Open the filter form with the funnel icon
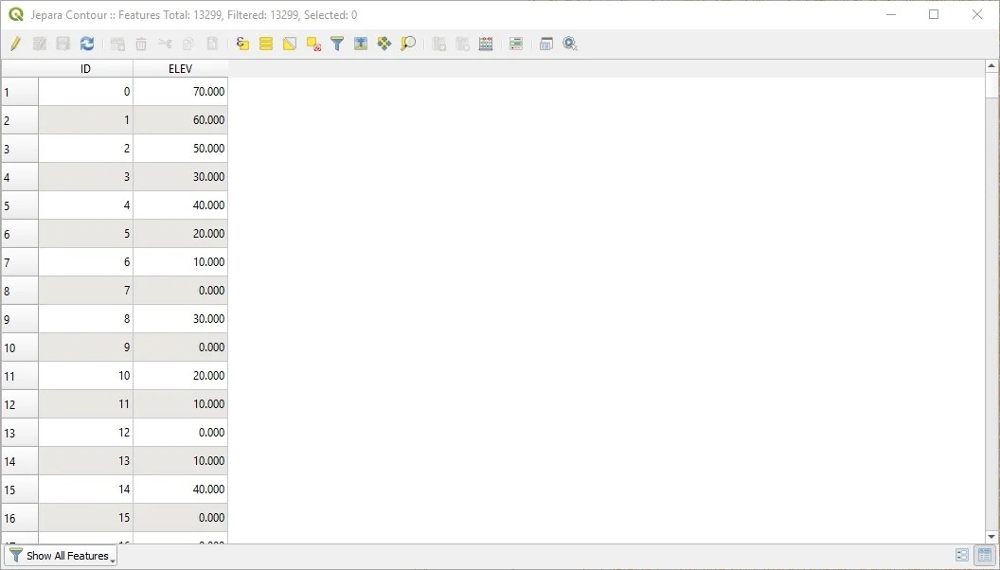The width and height of the screenshot is (1000, 570). (336, 43)
